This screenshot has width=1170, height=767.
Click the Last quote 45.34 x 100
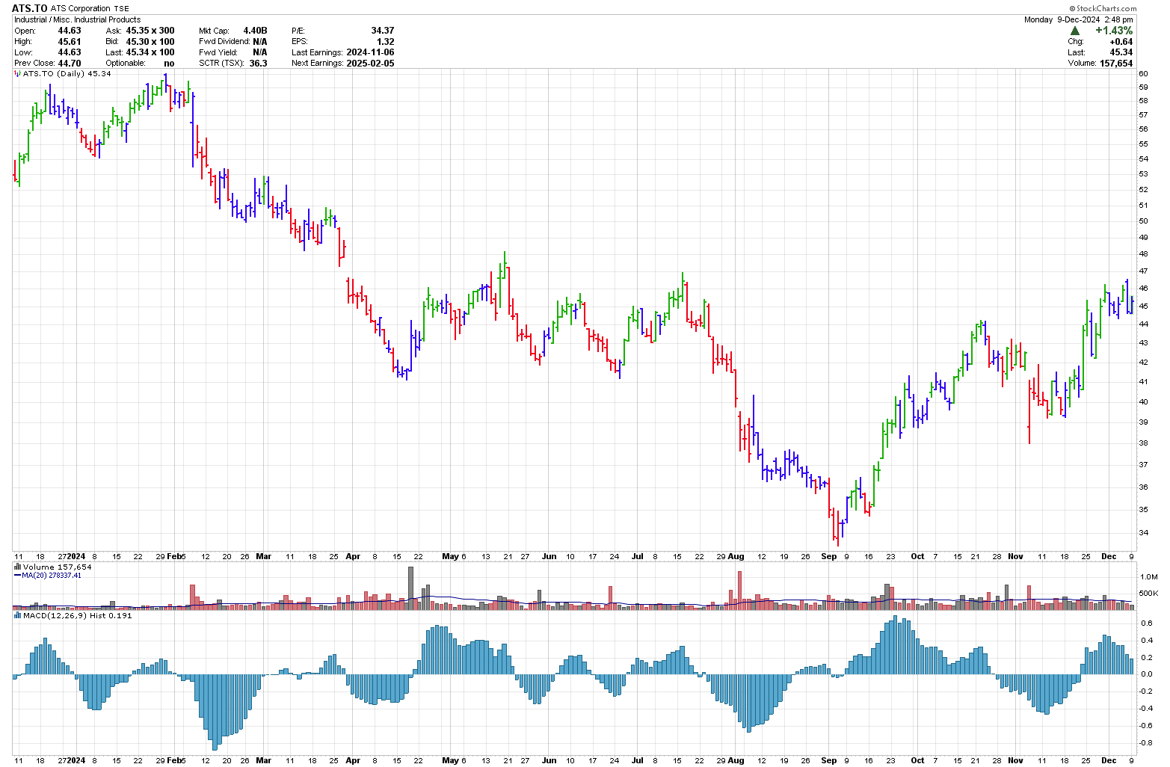(x=150, y=52)
